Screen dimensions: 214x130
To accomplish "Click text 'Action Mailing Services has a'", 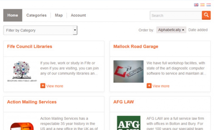I will point(64,118).
